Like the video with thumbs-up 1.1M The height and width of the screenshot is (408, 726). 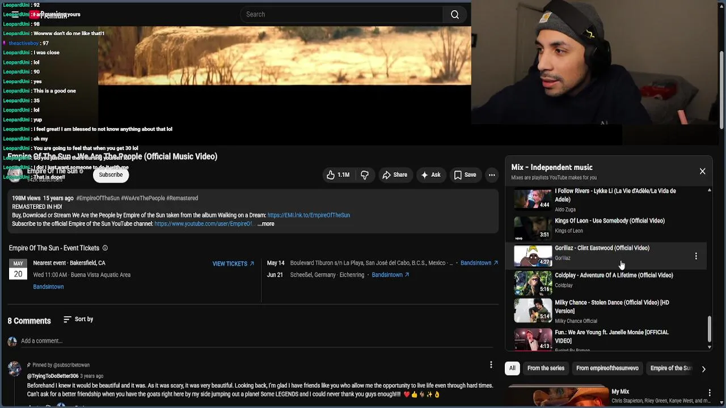point(338,175)
